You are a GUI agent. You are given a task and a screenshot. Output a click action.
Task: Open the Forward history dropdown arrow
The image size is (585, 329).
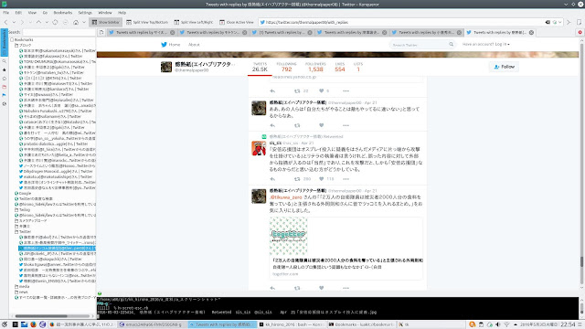(x=30, y=22)
